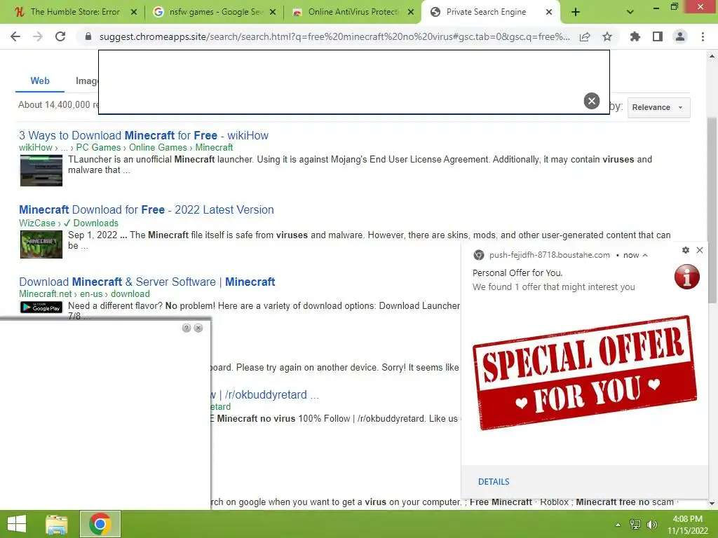Click the red info icon in notification
Screen dimensions: 718x538
[x=687, y=277]
